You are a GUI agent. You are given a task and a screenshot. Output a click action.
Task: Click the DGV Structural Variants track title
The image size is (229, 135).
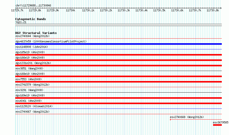click(36, 33)
